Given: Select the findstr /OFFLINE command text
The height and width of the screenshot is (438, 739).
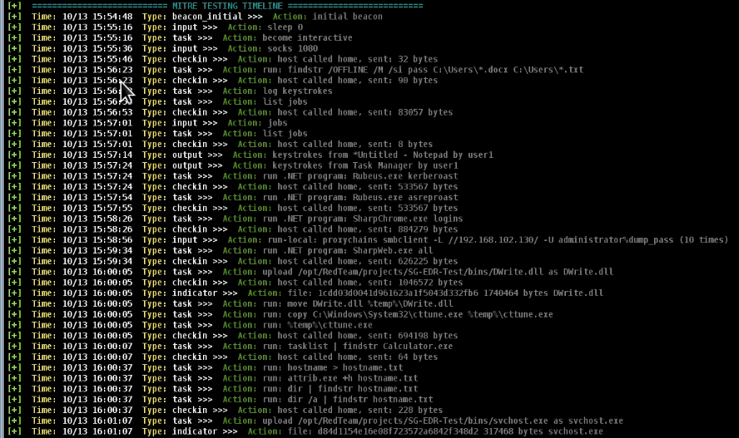Looking at the screenshot, I should pyautogui.click(x=435, y=70).
